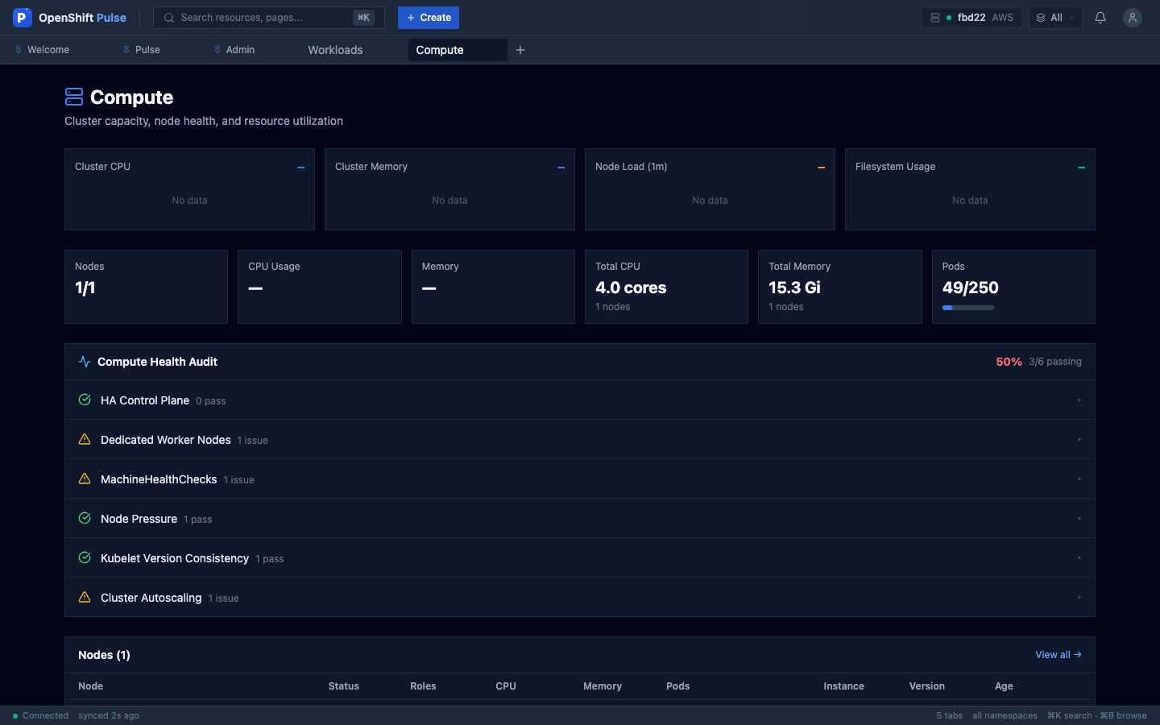Screen dimensions: 1160x725
Task: Expand the MachineHealthChecks audit row
Action: (579, 479)
